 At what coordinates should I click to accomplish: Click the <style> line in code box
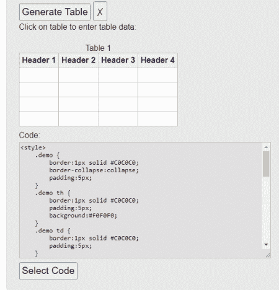33,147
